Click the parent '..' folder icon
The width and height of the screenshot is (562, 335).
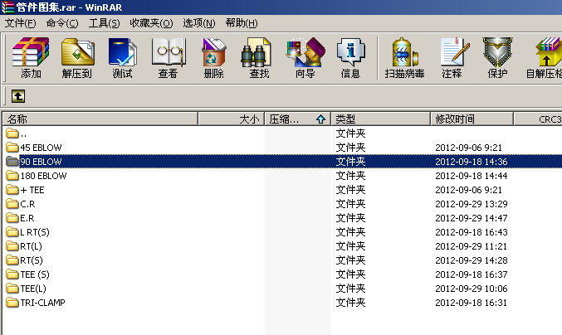12,134
